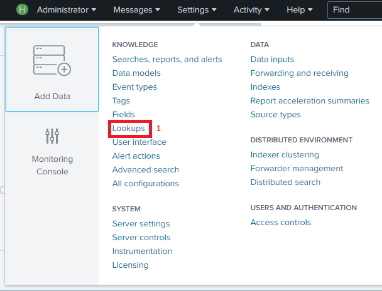Open the Licensing page
This screenshot has width=382, height=291.
[x=131, y=265]
